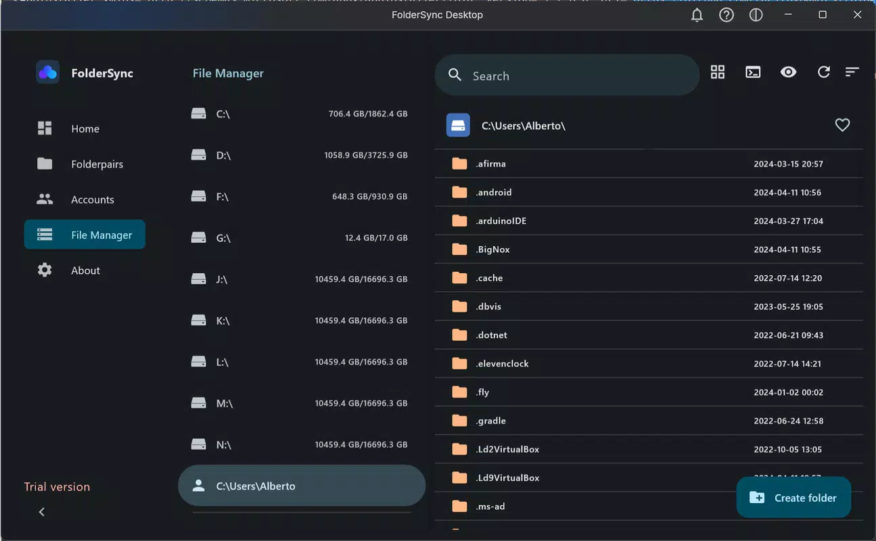Create a new folder button
The width and height of the screenshot is (876, 541).
point(793,498)
